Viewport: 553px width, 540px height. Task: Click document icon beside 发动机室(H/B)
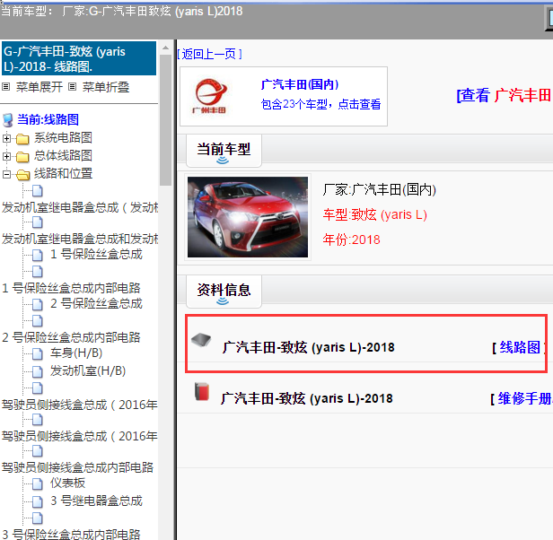click(38, 371)
